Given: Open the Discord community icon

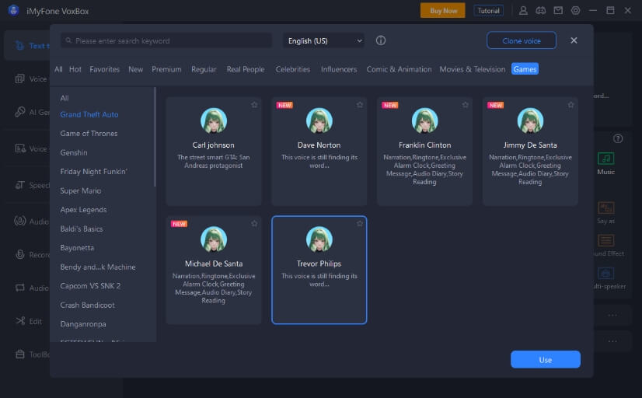Looking at the screenshot, I should coord(540,11).
